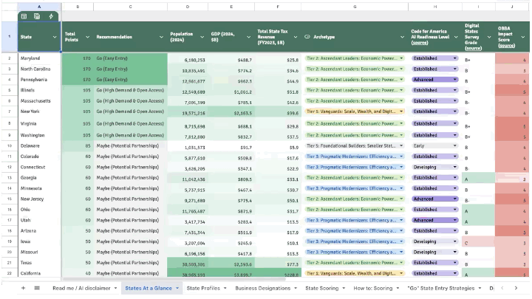Click the lightning bolt icon above State header
Viewport: 532px width, 299px height.
point(51,16)
